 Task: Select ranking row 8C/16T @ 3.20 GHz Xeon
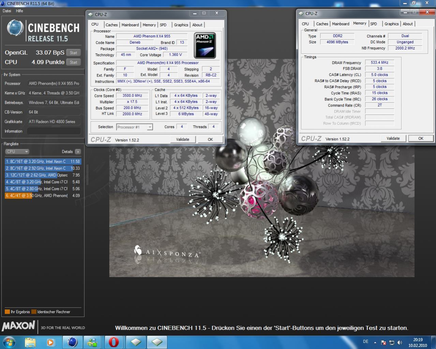43,161
